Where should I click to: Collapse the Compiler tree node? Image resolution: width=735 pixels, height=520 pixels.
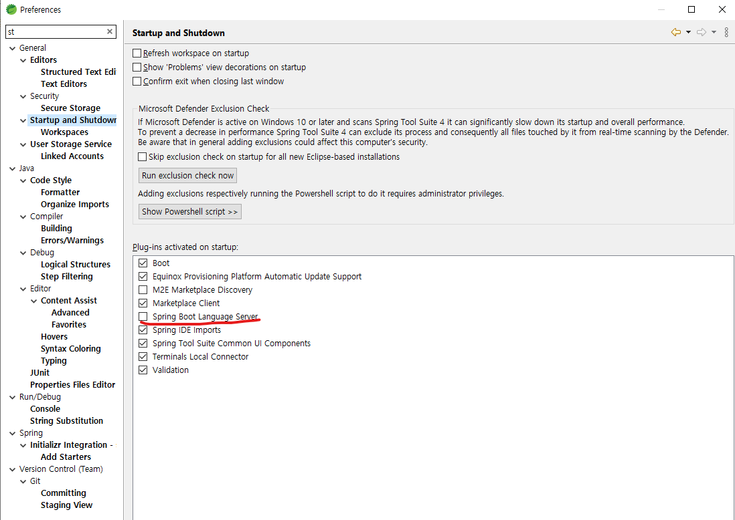click(23, 217)
